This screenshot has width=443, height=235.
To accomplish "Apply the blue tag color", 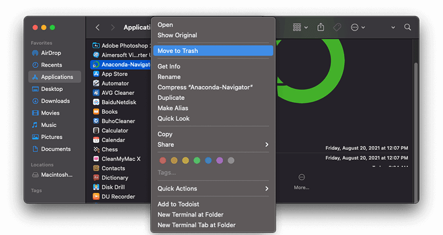I will click(x=208, y=160).
